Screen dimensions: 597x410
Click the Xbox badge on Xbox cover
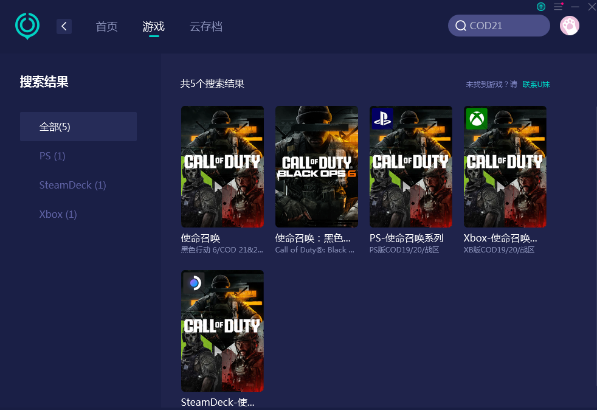[x=477, y=119]
